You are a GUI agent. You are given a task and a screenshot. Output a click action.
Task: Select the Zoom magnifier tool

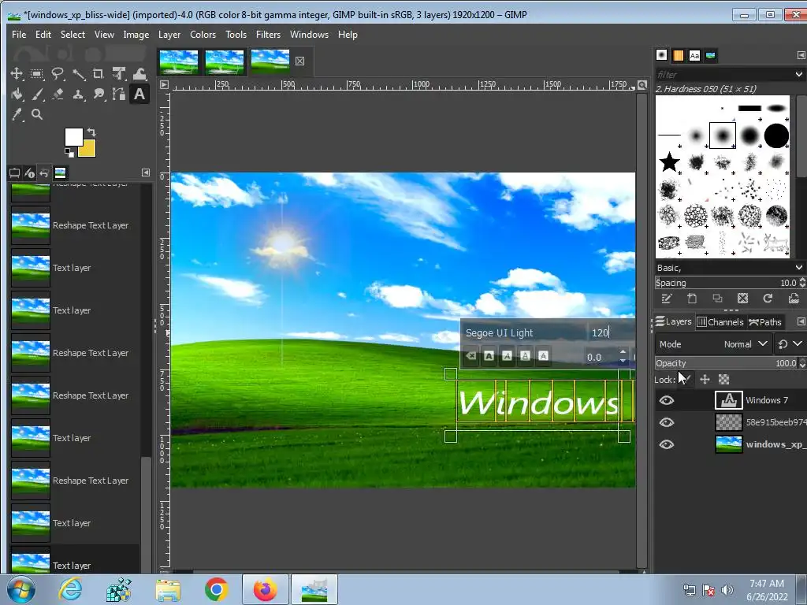(x=37, y=115)
